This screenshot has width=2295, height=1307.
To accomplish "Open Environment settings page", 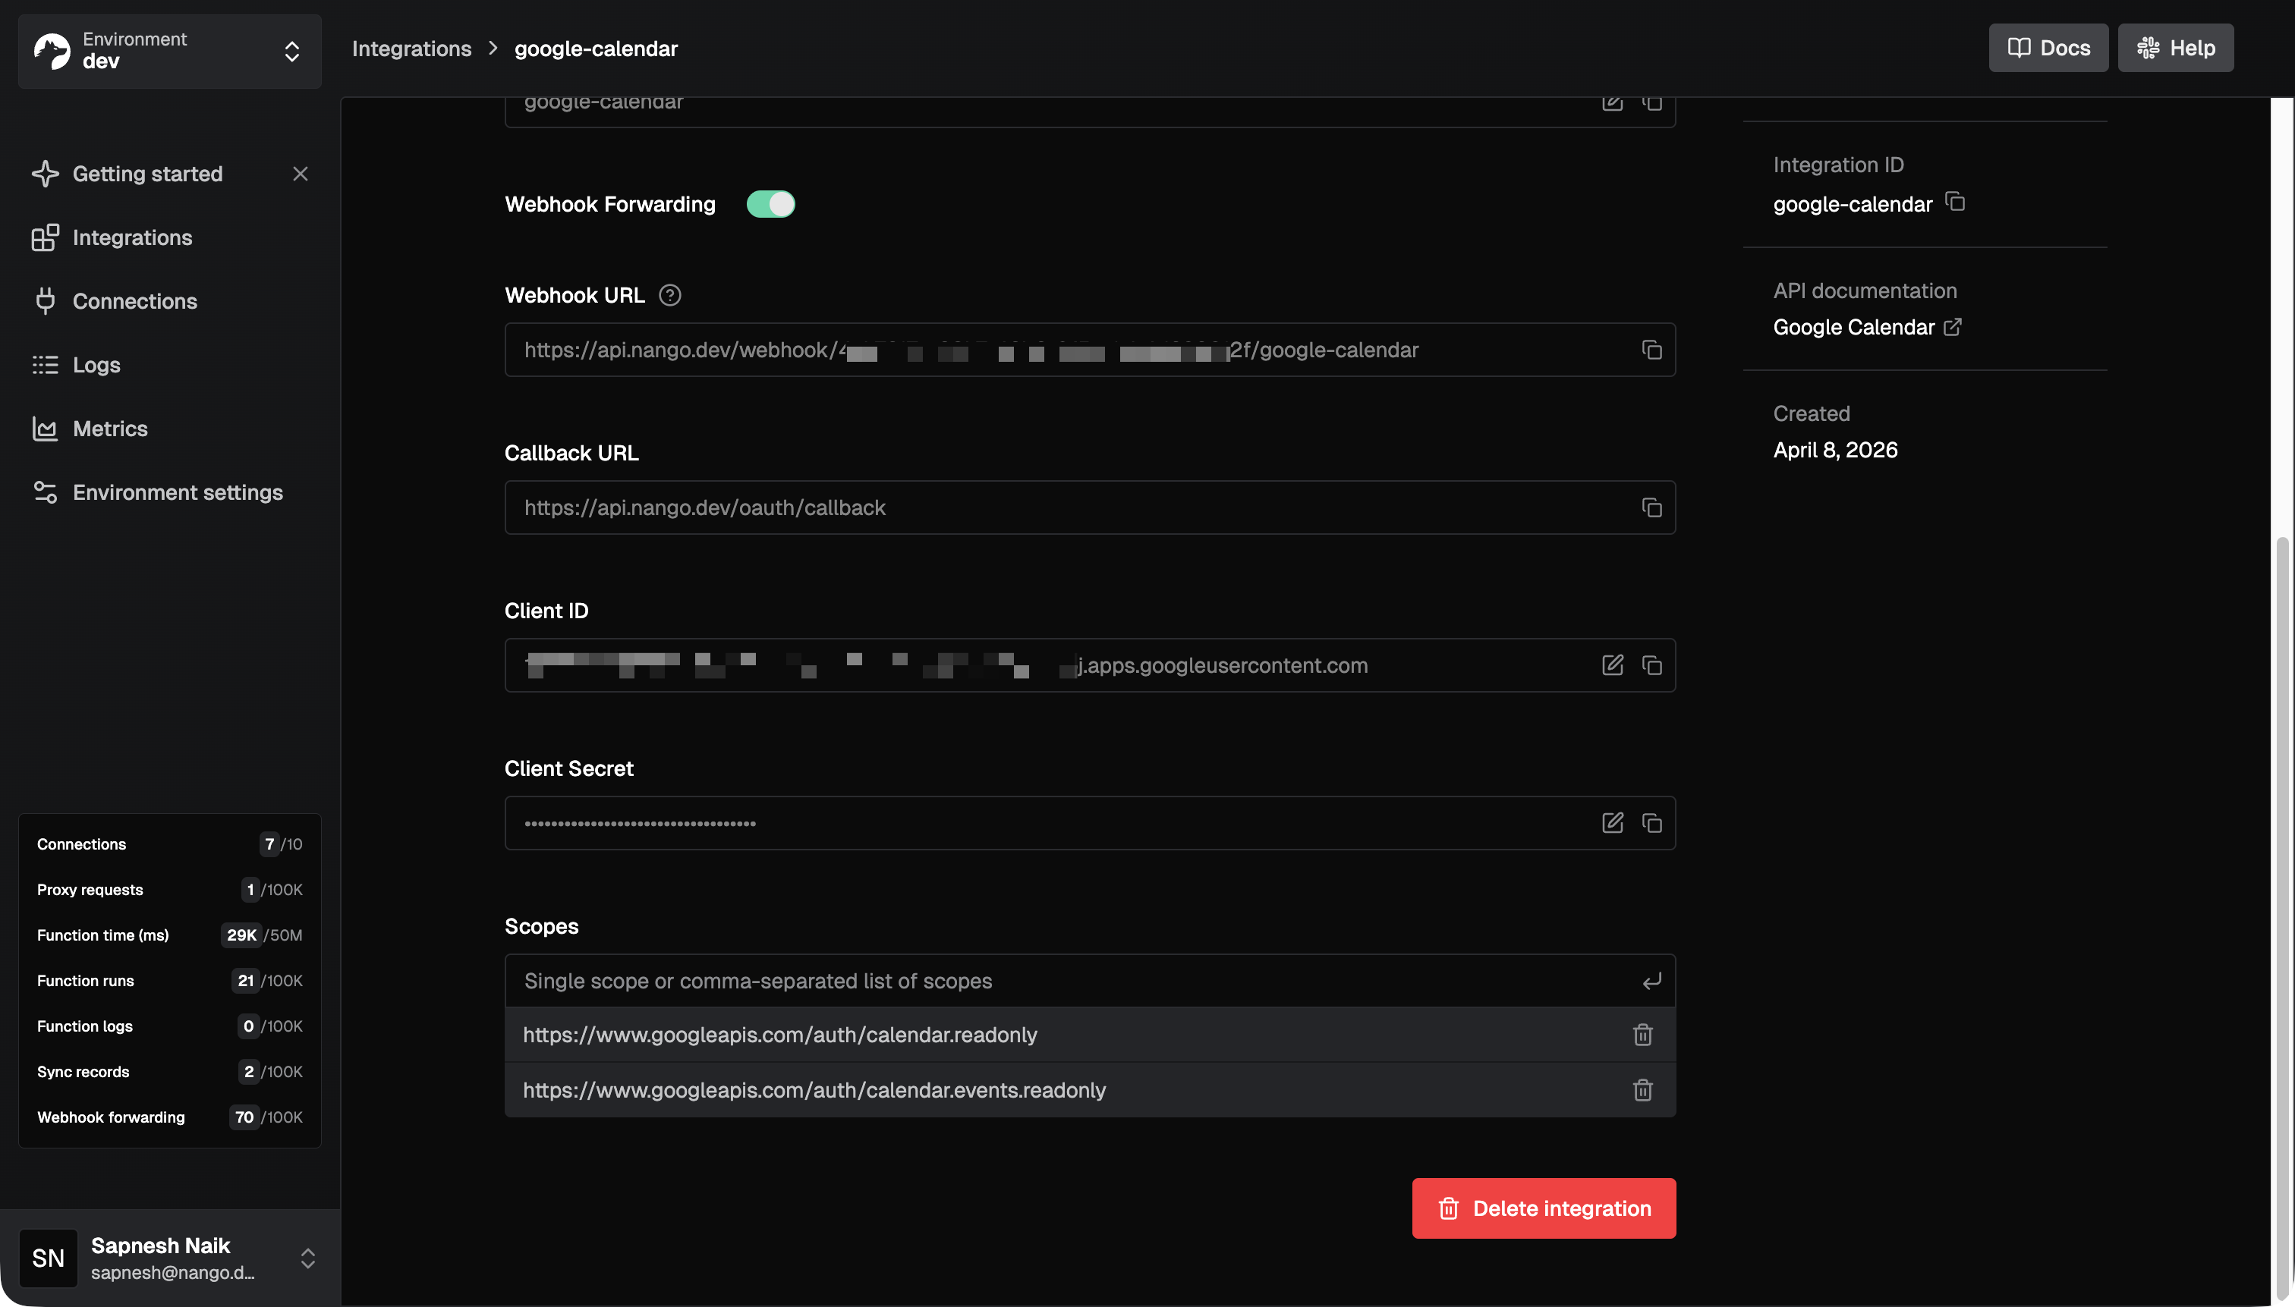I will point(177,493).
